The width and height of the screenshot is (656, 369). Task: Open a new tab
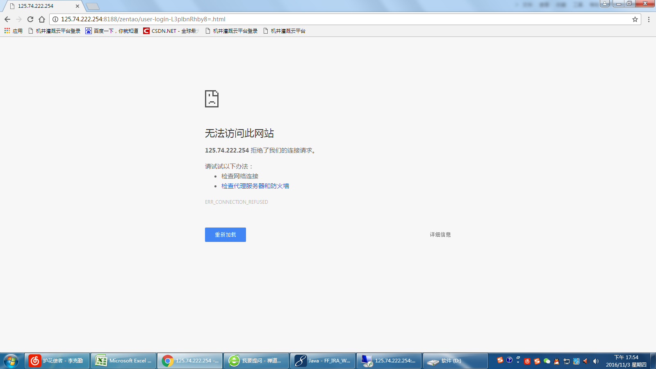(x=93, y=6)
